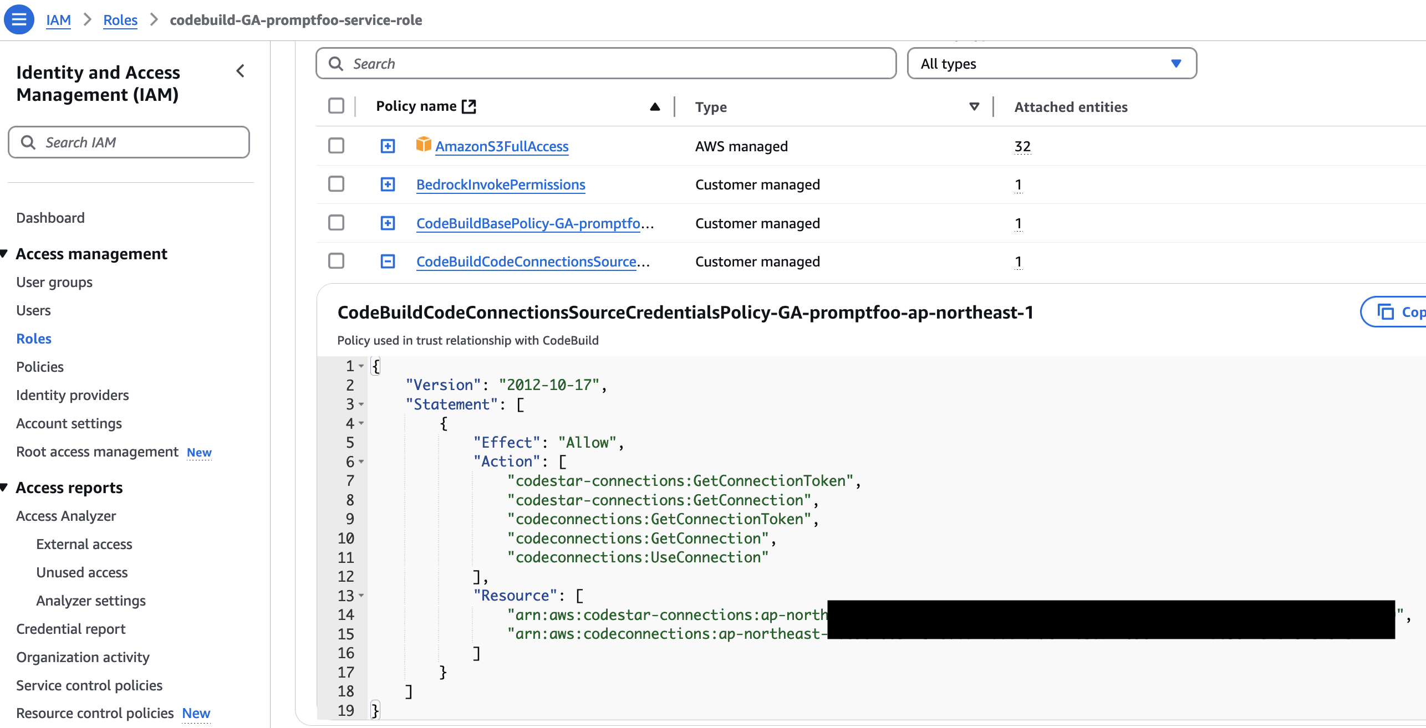Screen dimensions: 1426x728
Task: Check the AmazonS3FullAccess checkbox
Action: pyautogui.click(x=336, y=146)
